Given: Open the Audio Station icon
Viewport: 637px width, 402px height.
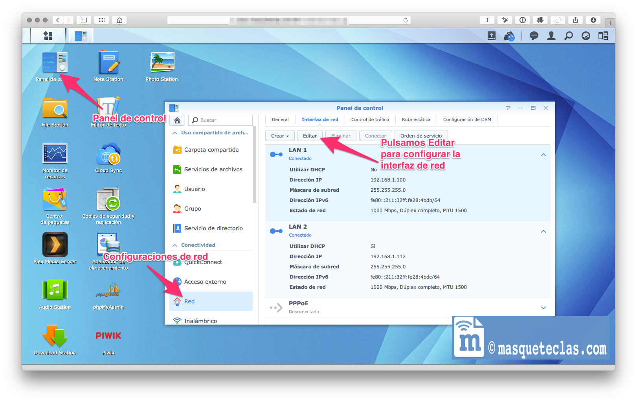Looking at the screenshot, I should 55,291.
